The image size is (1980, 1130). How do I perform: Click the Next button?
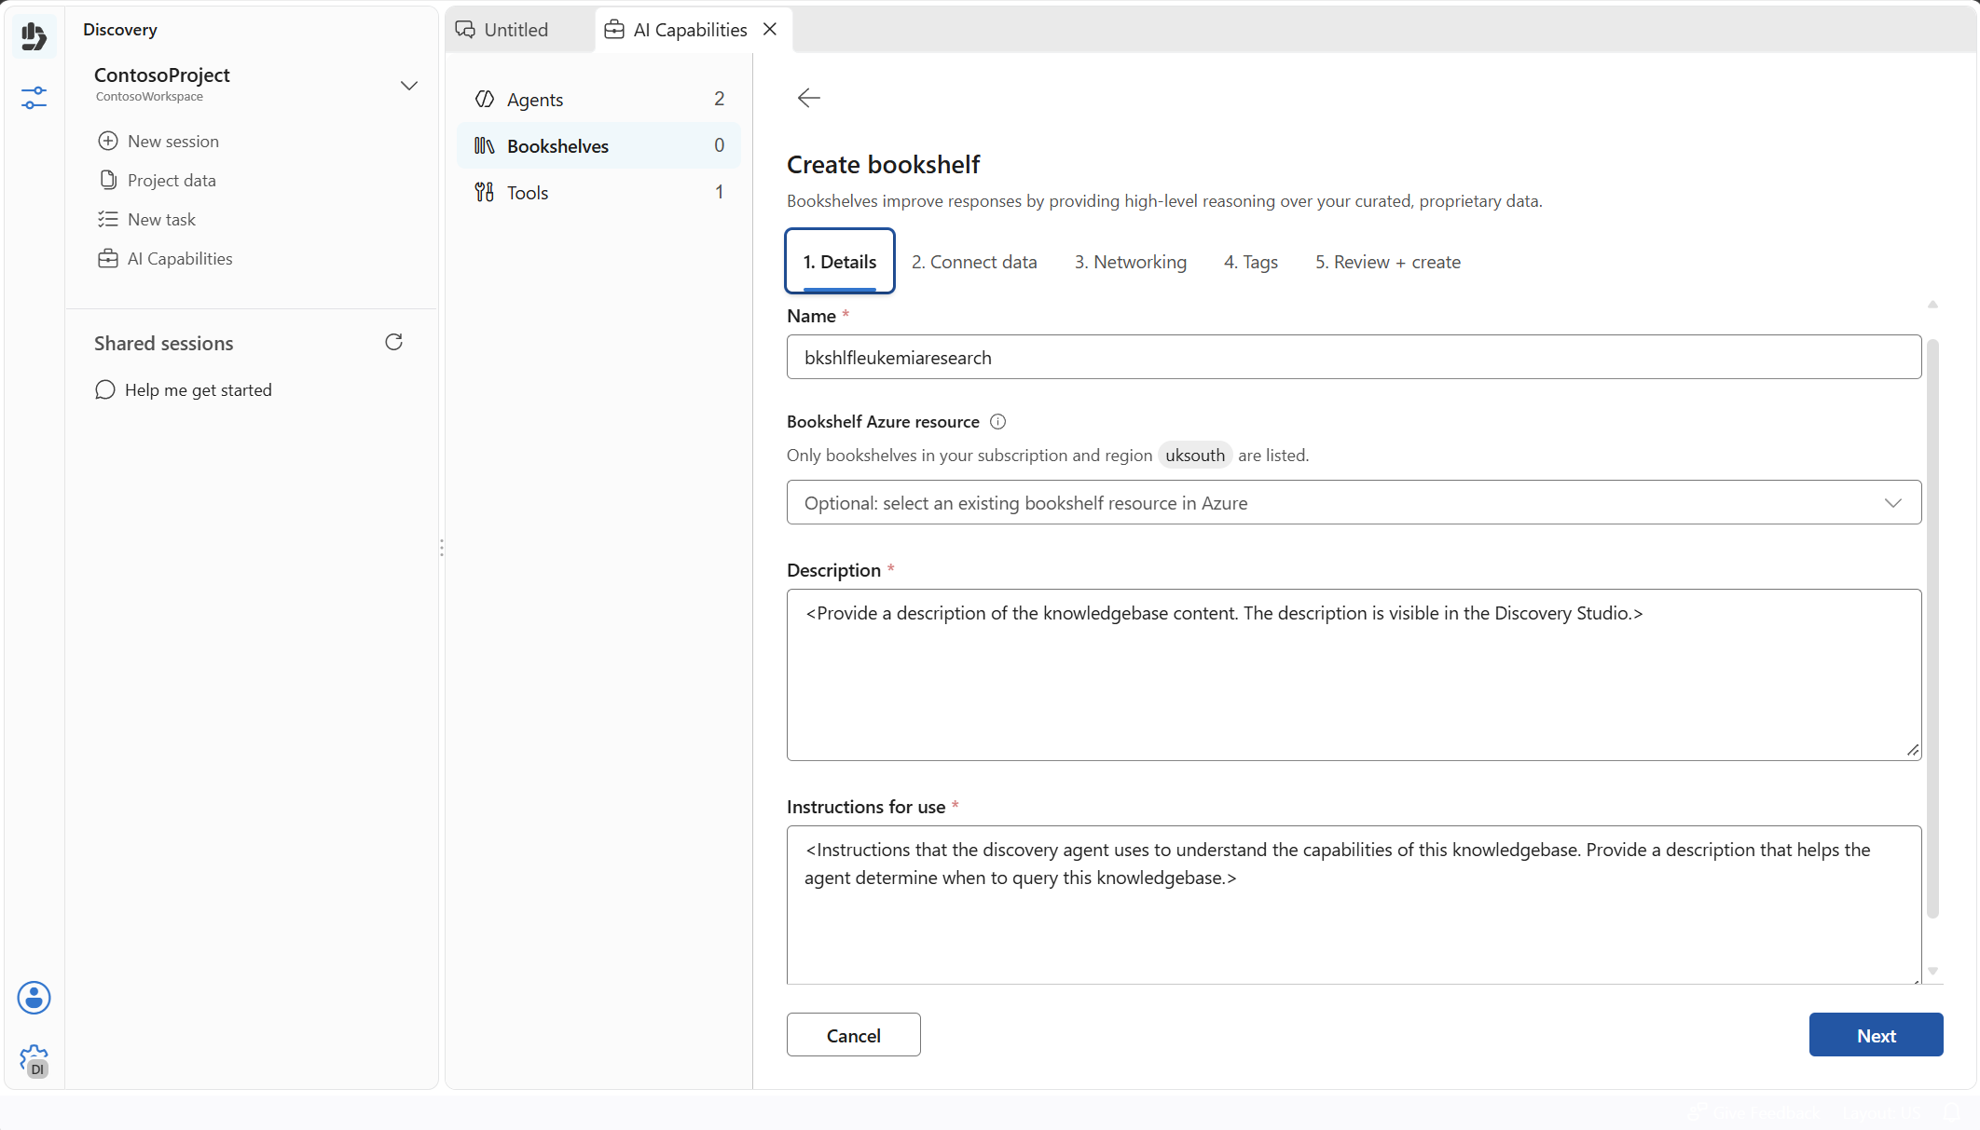(1876, 1035)
